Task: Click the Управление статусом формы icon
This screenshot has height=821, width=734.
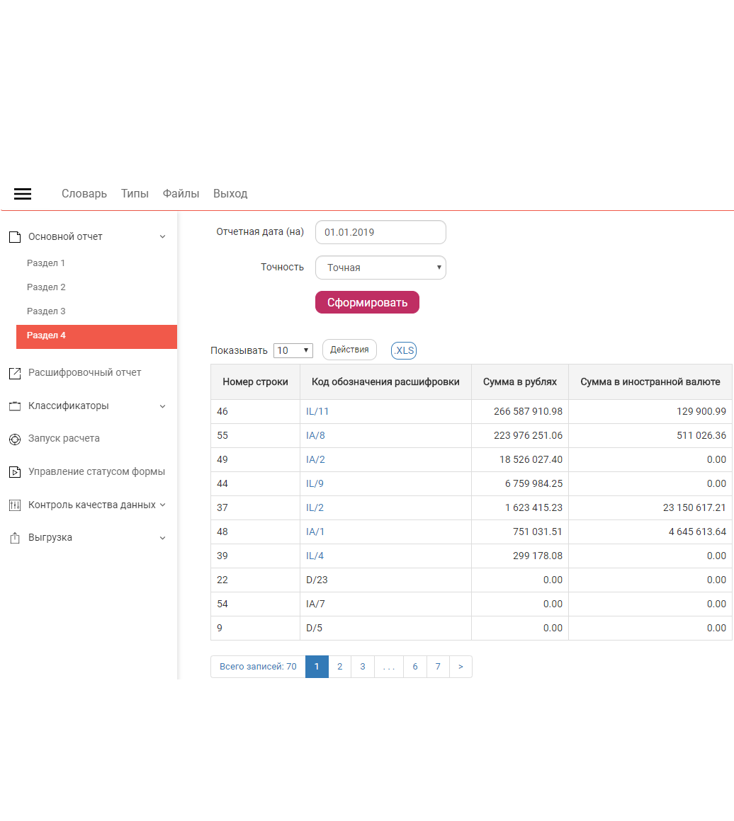Action: [x=14, y=472]
